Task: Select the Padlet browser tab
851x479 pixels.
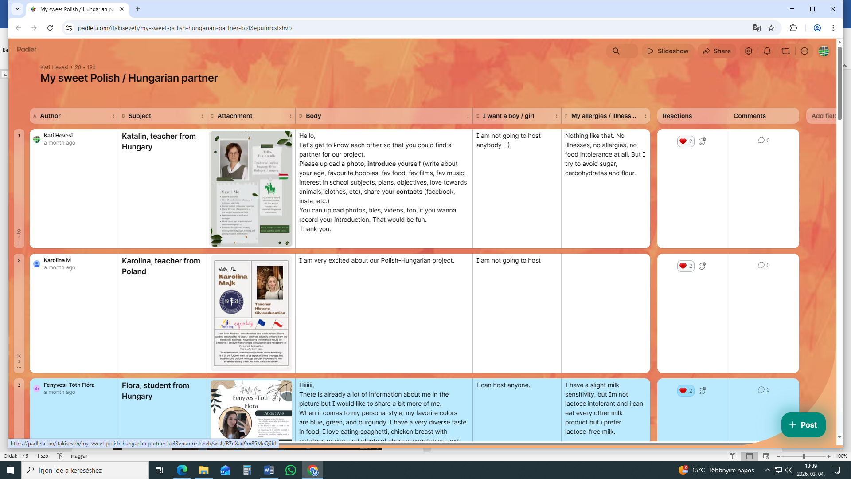Action: 76,9
